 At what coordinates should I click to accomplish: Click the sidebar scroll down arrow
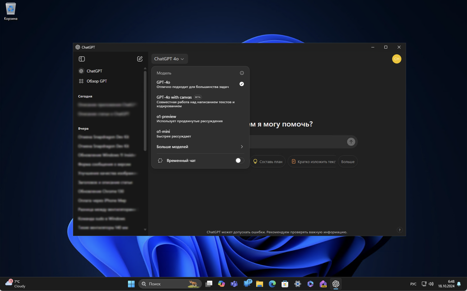tap(145, 230)
